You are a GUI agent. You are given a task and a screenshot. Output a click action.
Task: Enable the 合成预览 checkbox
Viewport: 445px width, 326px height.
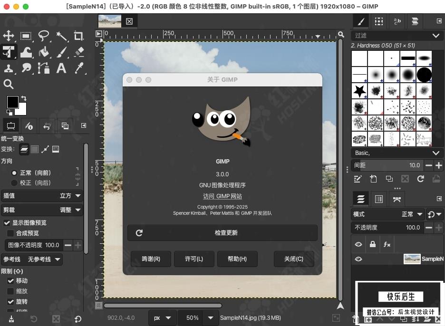click(10, 233)
